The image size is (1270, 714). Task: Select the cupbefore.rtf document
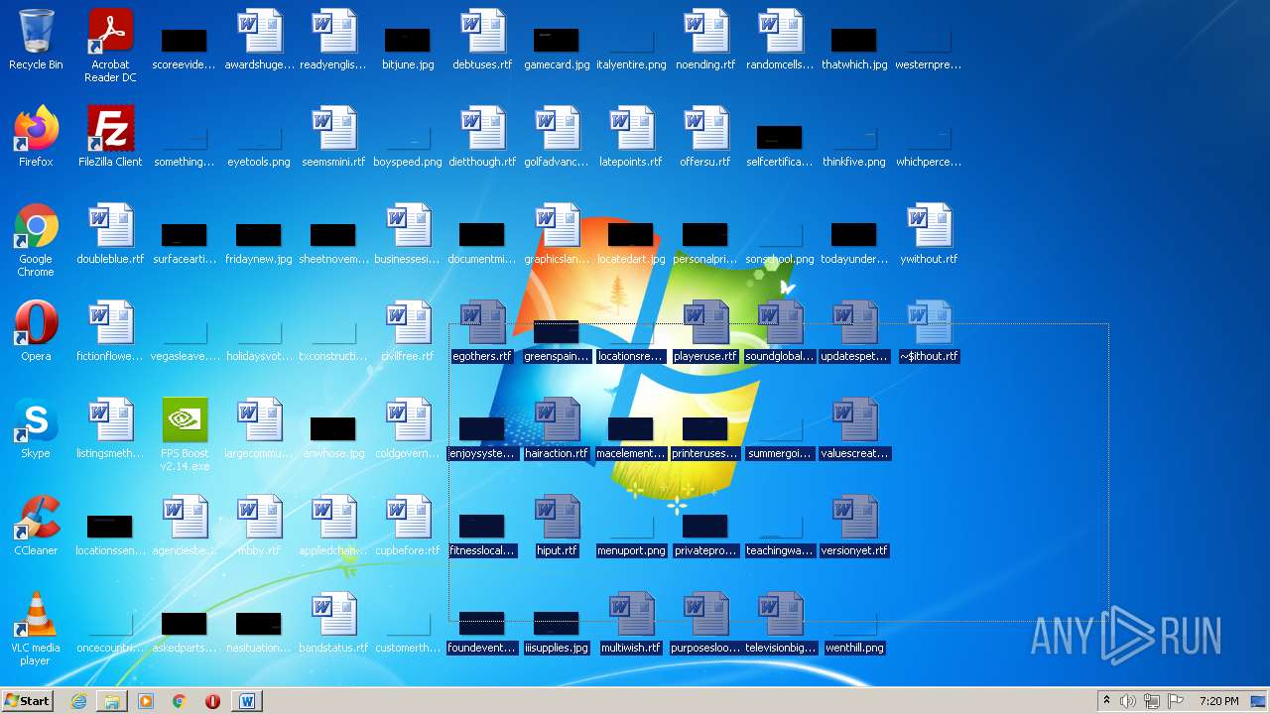tap(408, 526)
